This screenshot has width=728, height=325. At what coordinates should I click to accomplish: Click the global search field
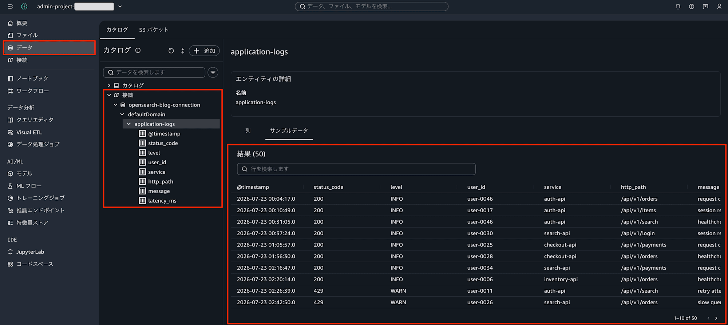(x=371, y=7)
